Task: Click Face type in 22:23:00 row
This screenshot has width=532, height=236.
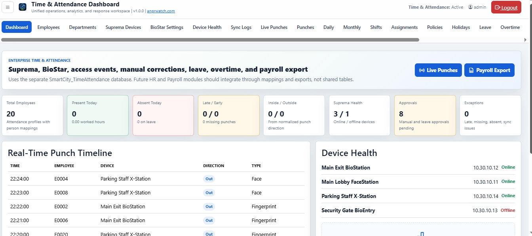Action: click(256, 193)
